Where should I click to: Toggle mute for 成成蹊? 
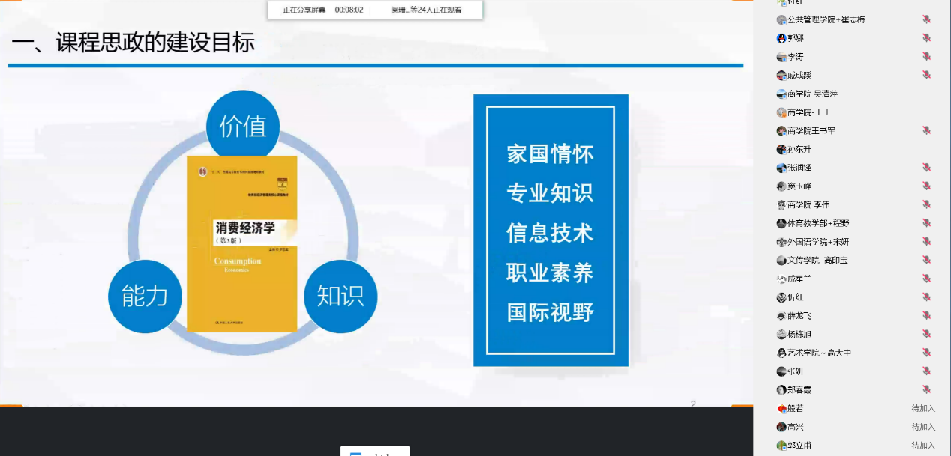point(926,75)
